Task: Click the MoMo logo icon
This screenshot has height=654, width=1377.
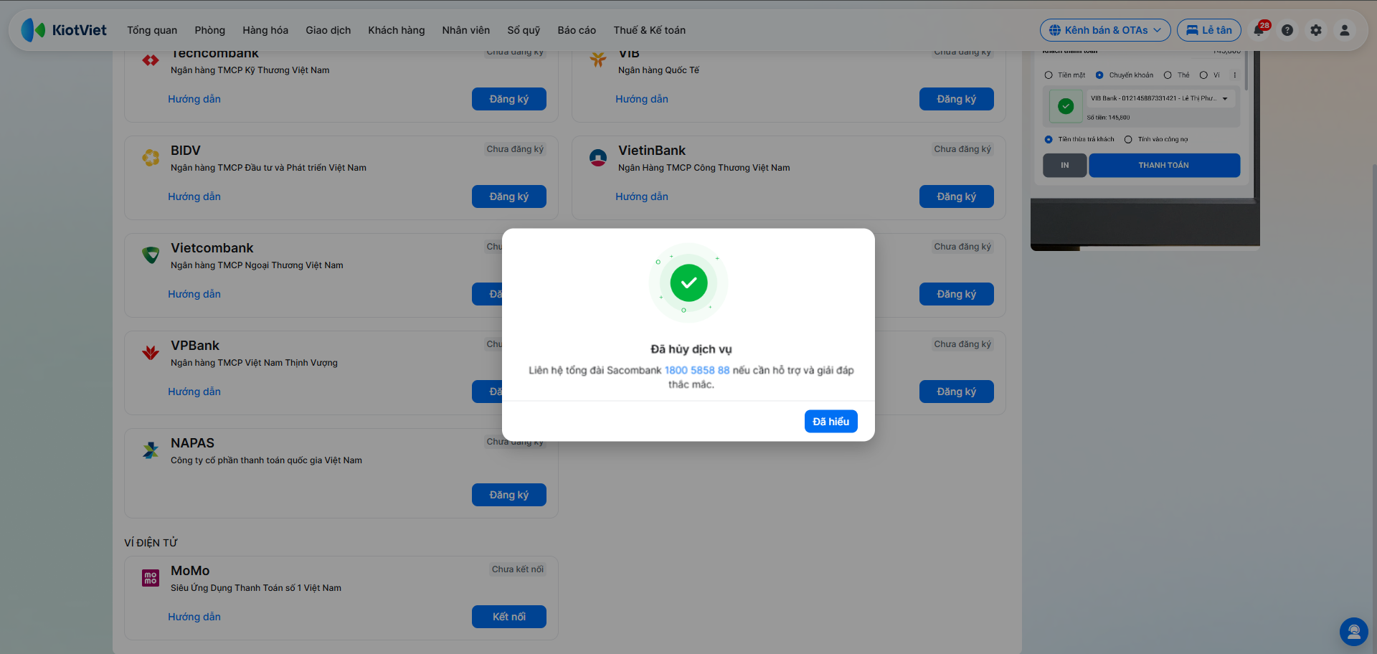Action: click(x=151, y=578)
